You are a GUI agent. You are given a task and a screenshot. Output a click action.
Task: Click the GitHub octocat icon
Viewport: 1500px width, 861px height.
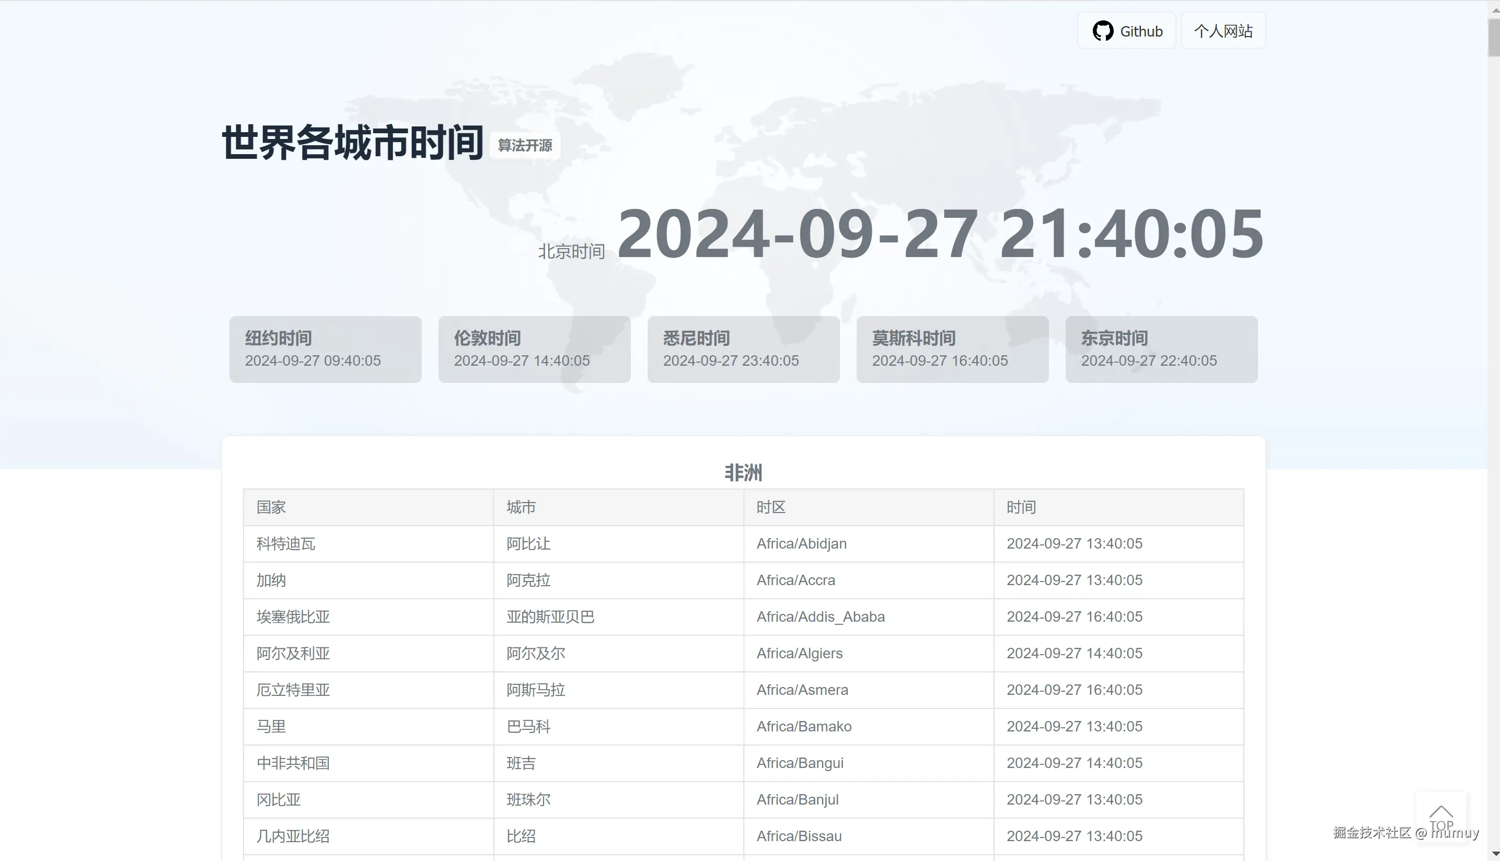click(x=1102, y=31)
